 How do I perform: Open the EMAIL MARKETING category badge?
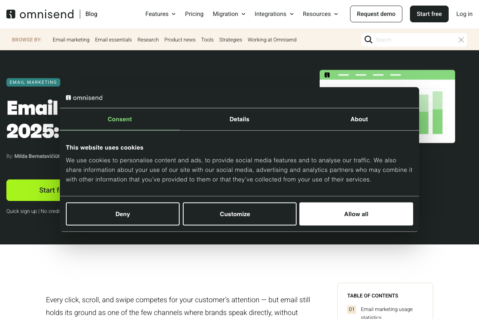click(33, 82)
